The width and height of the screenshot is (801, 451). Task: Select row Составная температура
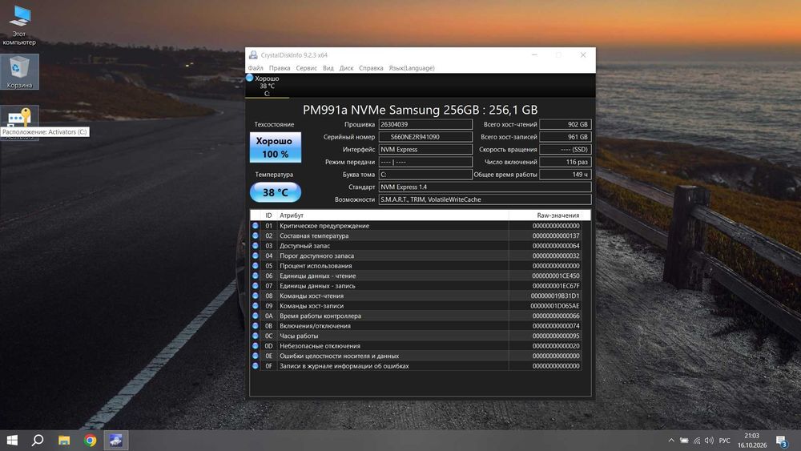[x=417, y=236]
